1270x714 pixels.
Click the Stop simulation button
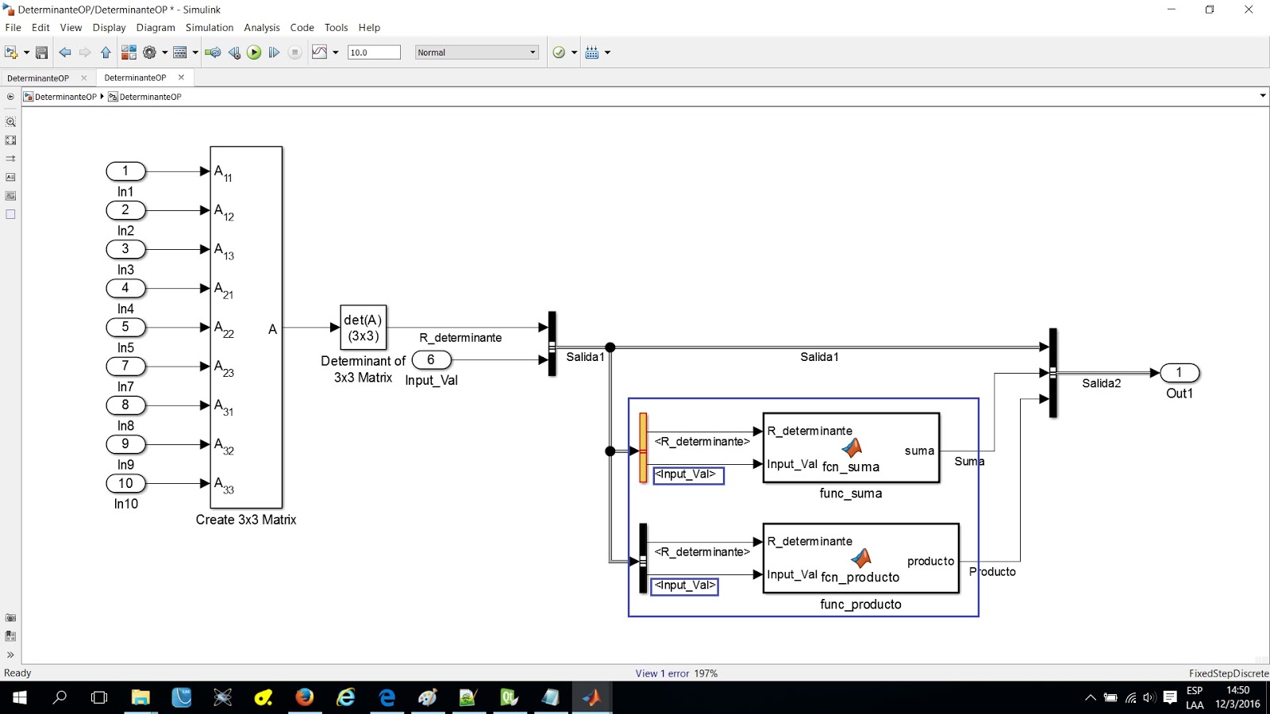(x=294, y=52)
